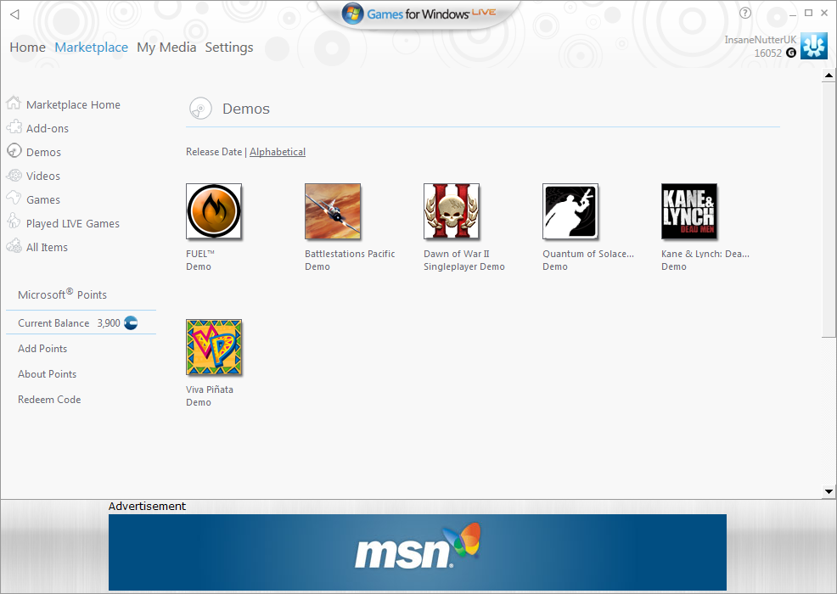Click the FUEL Demo title text
This screenshot has width=837, height=594.
click(x=200, y=260)
